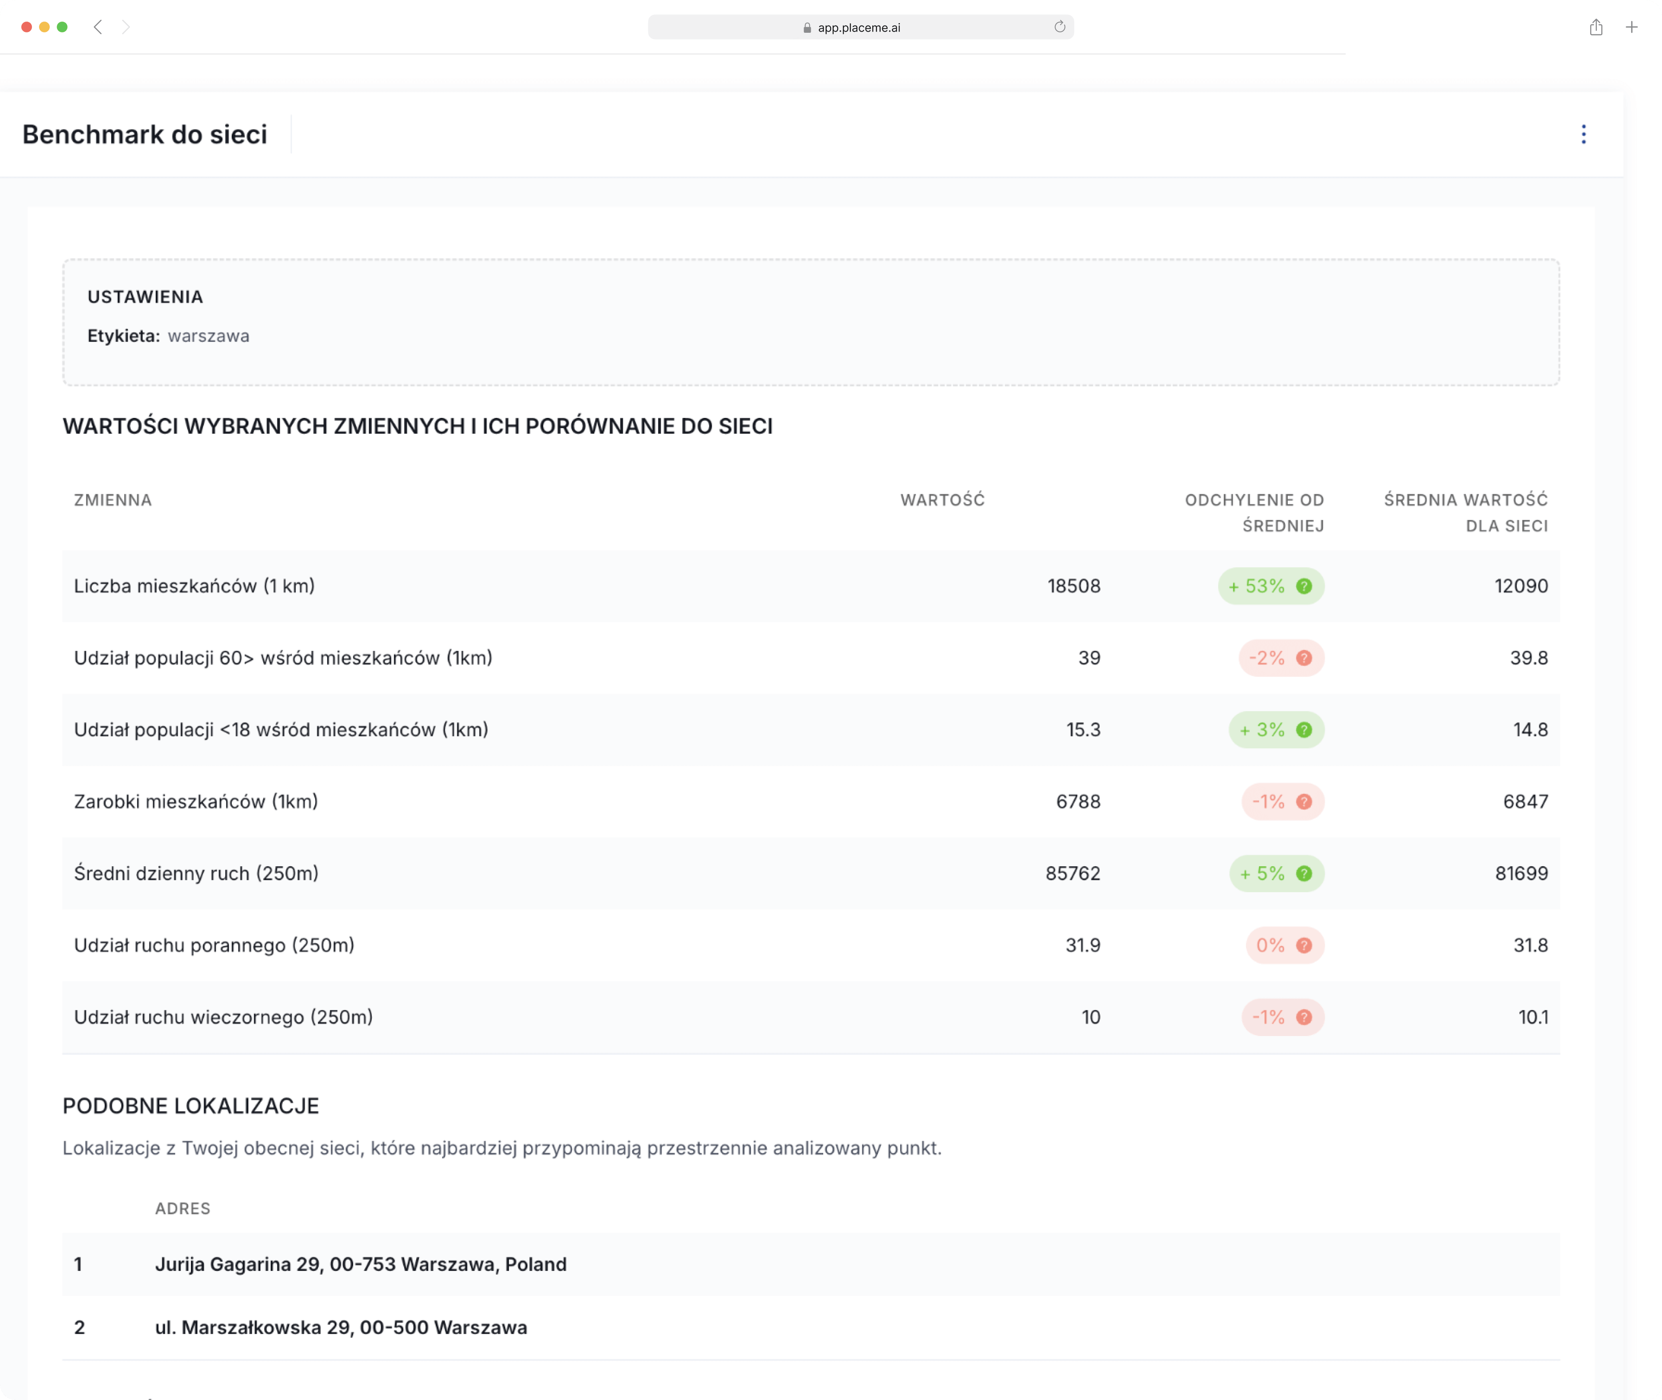
Task: Click the browser forward arrow
Action: tap(125, 27)
